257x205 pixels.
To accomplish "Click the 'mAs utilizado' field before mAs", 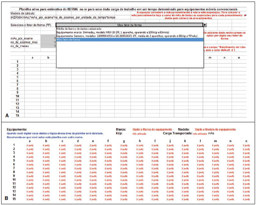I will pyautogui.click(x=200, y=134).
